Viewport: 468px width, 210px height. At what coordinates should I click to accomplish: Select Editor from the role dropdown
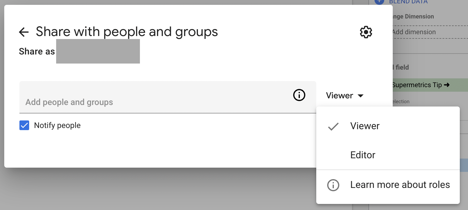coord(363,155)
